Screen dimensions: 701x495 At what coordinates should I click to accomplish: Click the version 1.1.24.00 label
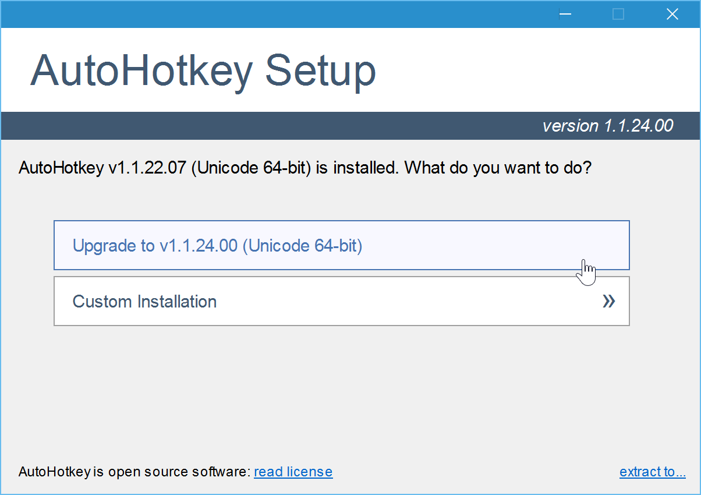608,126
